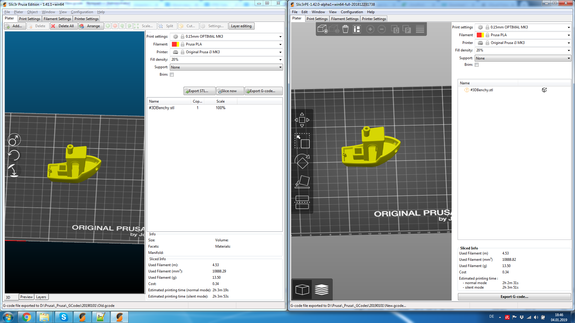Switch to layers preview icon in right window
Image resolution: width=575 pixels, height=323 pixels.
tap(322, 290)
